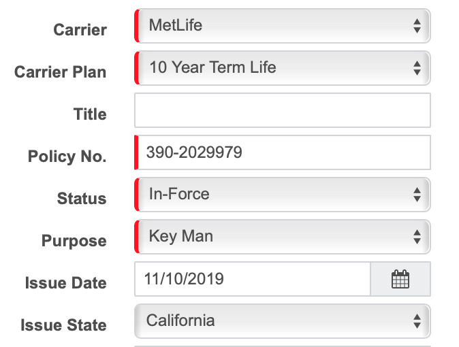The width and height of the screenshot is (459, 347).
Task: Select a different Issue State than California
Action: coord(283,321)
